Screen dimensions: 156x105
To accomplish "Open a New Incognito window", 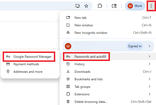I will pos(108,33).
